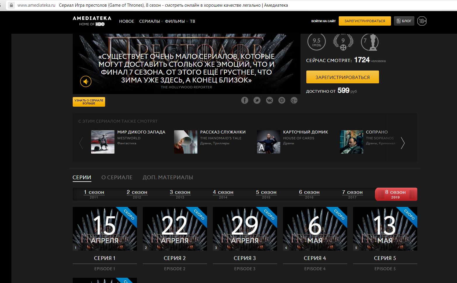457x283 pixels.
Task: Click the THE HOLLYWOOD REPORTER quote source
Action: [187, 87]
